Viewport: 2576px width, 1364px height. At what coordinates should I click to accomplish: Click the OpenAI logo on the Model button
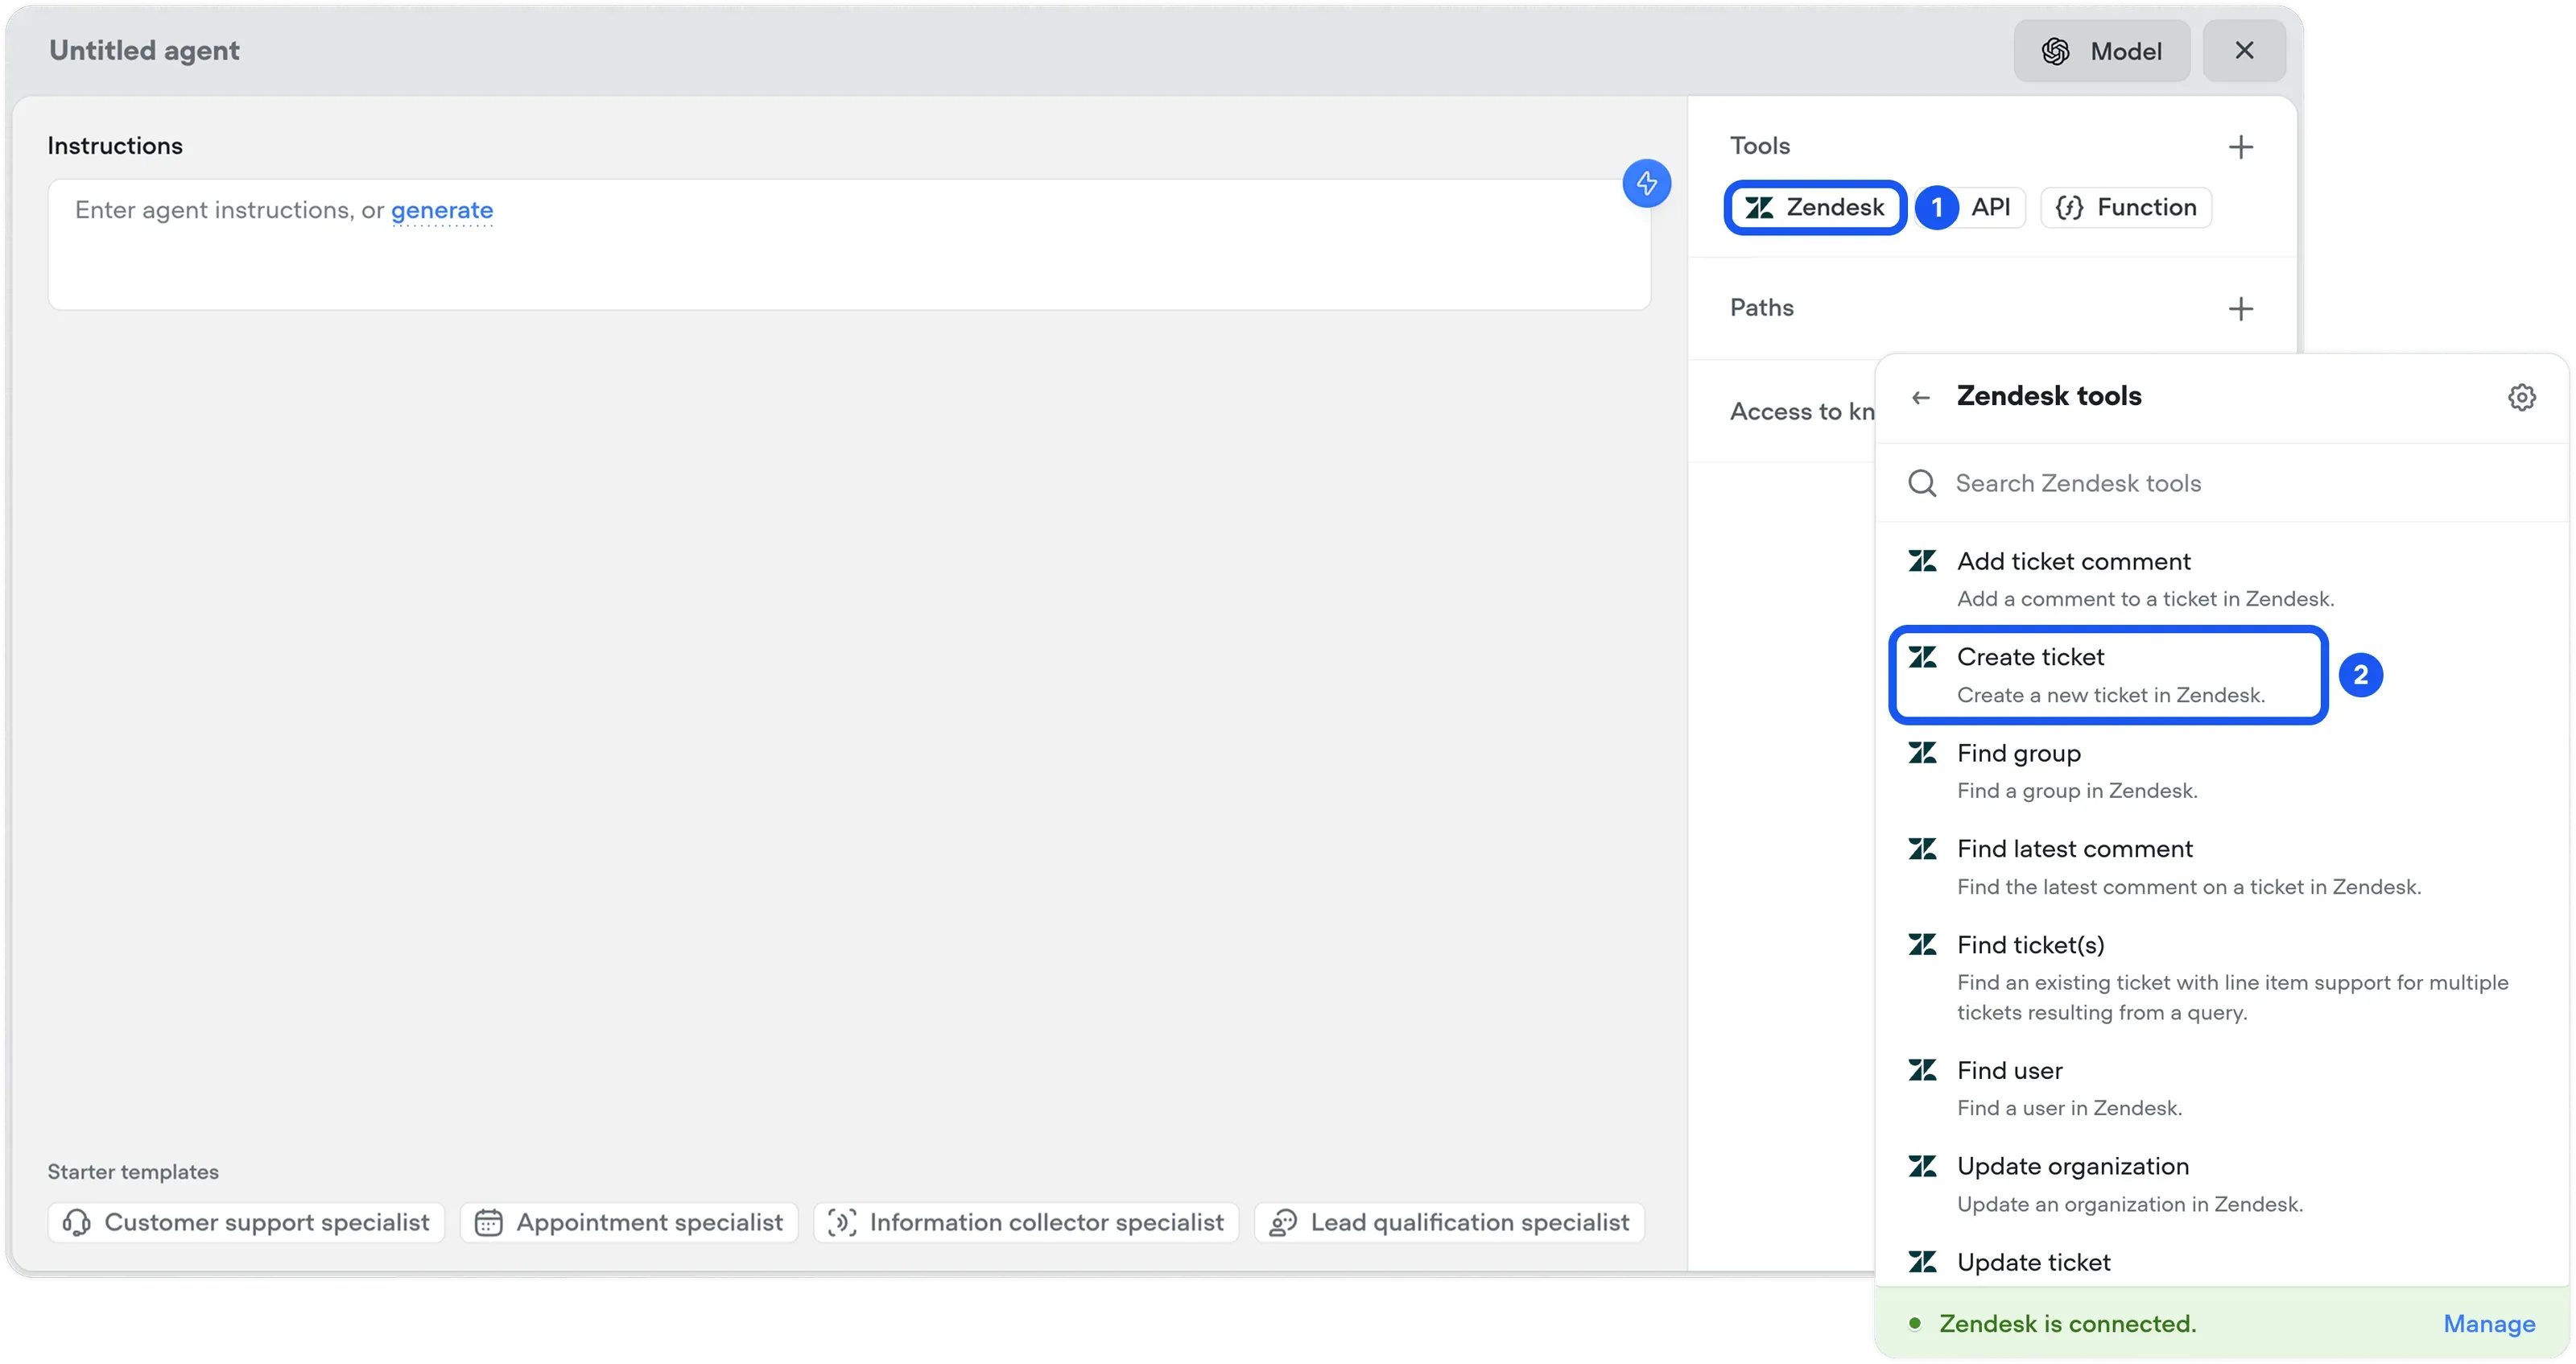coord(2056,51)
